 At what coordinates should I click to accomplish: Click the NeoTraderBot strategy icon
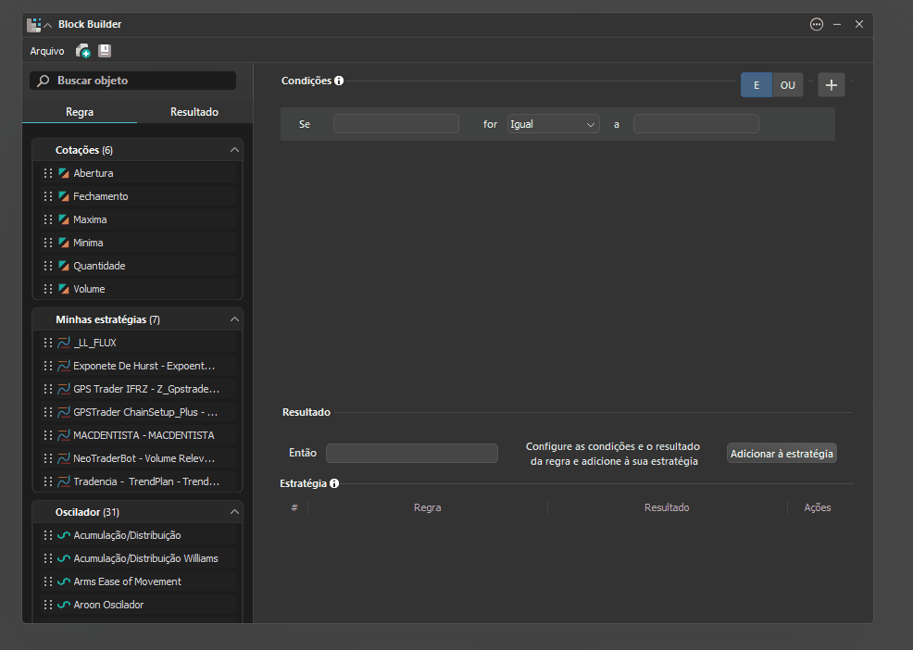click(x=64, y=458)
